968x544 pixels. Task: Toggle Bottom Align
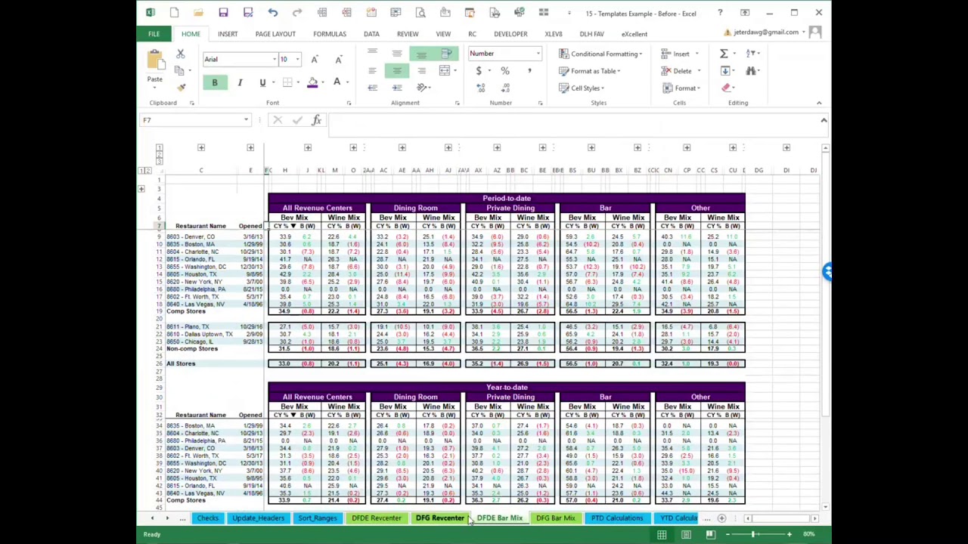421,53
